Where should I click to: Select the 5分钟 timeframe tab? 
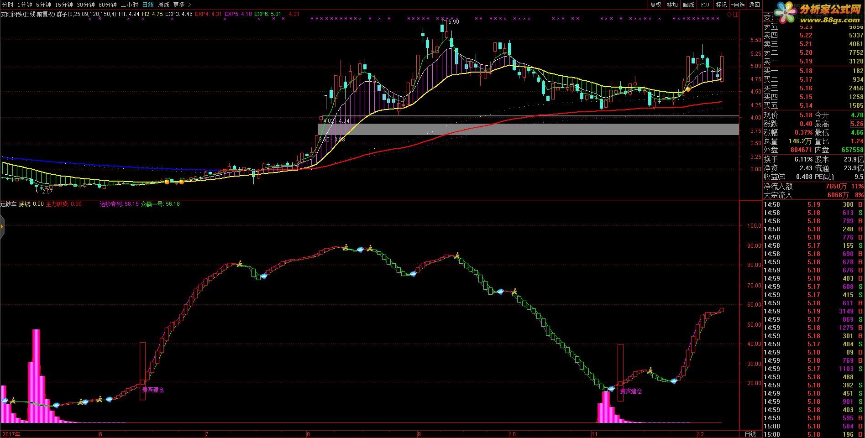point(43,5)
